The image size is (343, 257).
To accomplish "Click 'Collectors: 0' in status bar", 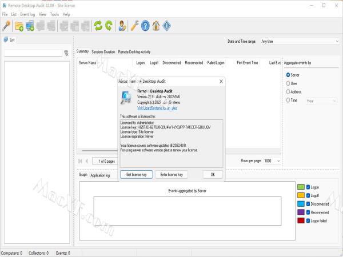I will pyautogui.click(x=38, y=253).
